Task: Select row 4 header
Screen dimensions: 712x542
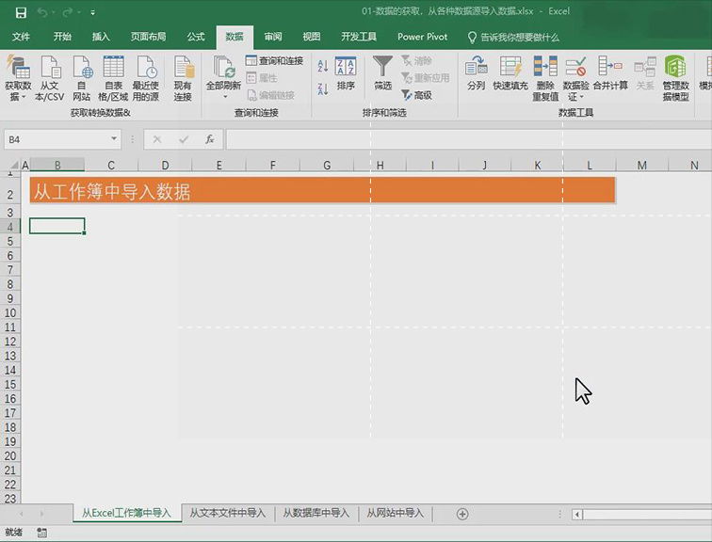Action: pos(10,227)
